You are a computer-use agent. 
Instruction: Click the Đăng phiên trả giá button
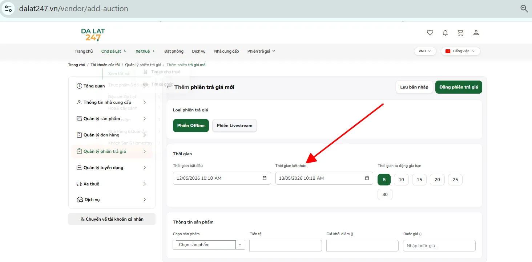pyautogui.click(x=459, y=87)
